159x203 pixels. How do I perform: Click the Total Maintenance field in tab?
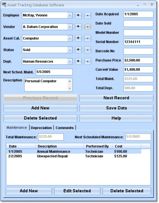(51, 137)
